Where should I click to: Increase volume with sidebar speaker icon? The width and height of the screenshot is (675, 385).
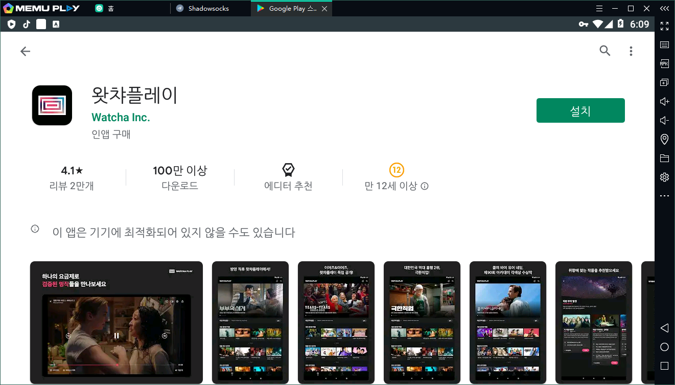(x=664, y=102)
